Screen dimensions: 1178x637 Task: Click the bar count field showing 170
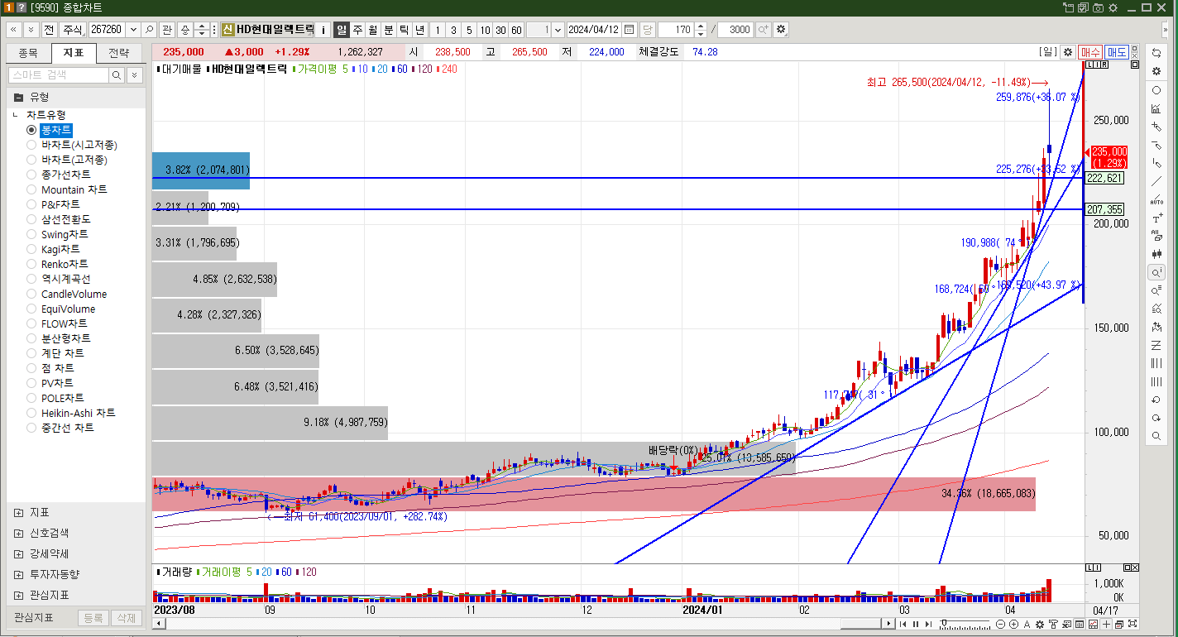[676, 29]
